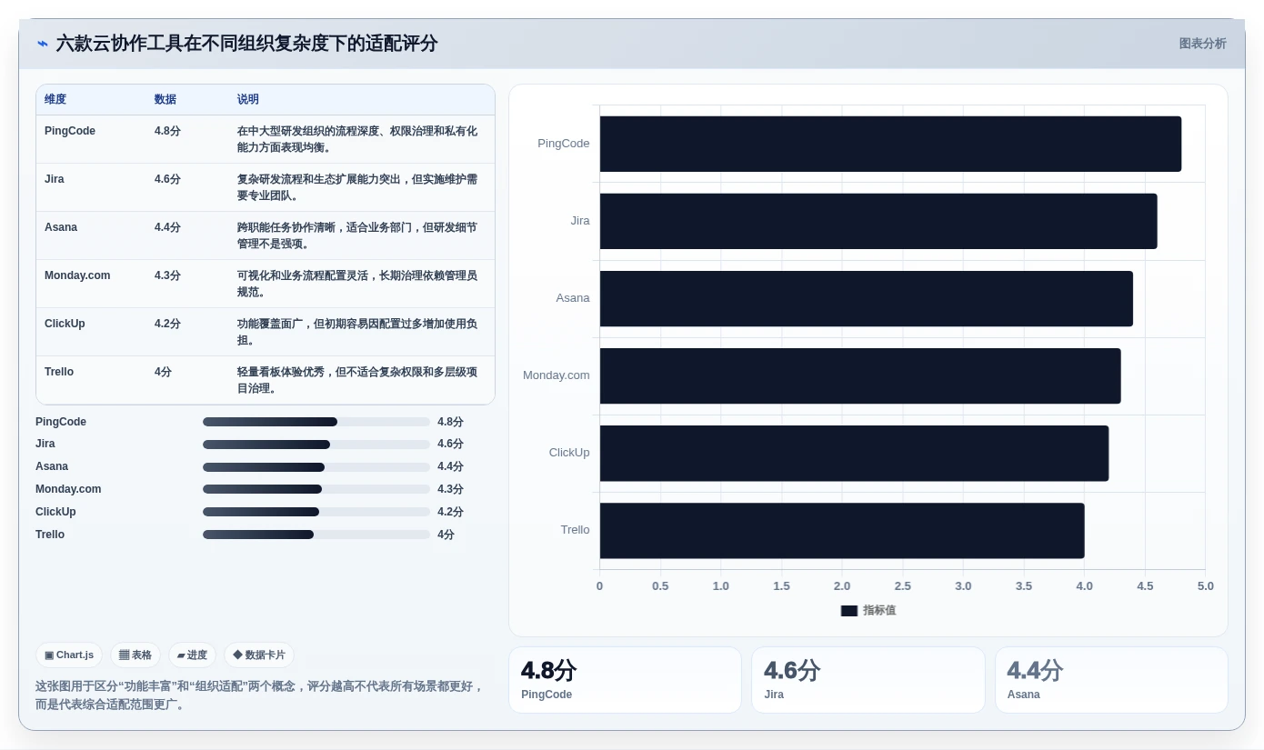This screenshot has width=1264, height=750.
Task: Click the Asana bar in the chart
Action: point(867,298)
